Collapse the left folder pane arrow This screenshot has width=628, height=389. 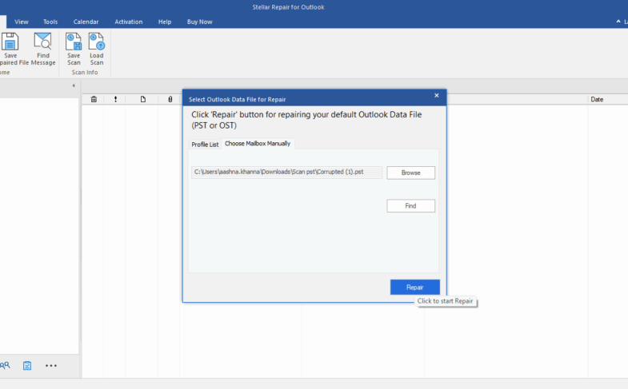[74, 85]
